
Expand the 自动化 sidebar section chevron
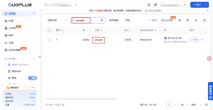coord(34,59)
